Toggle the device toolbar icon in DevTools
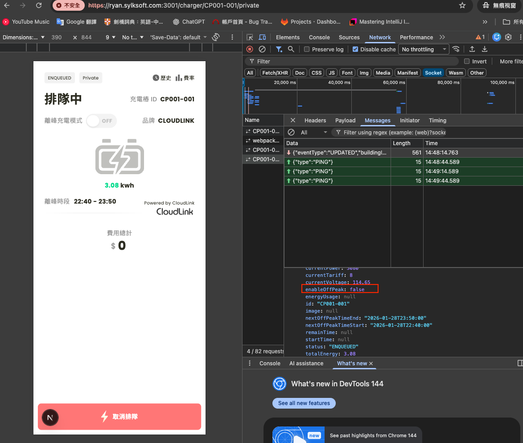This screenshot has height=443, width=523. pyautogui.click(x=262, y=38)
